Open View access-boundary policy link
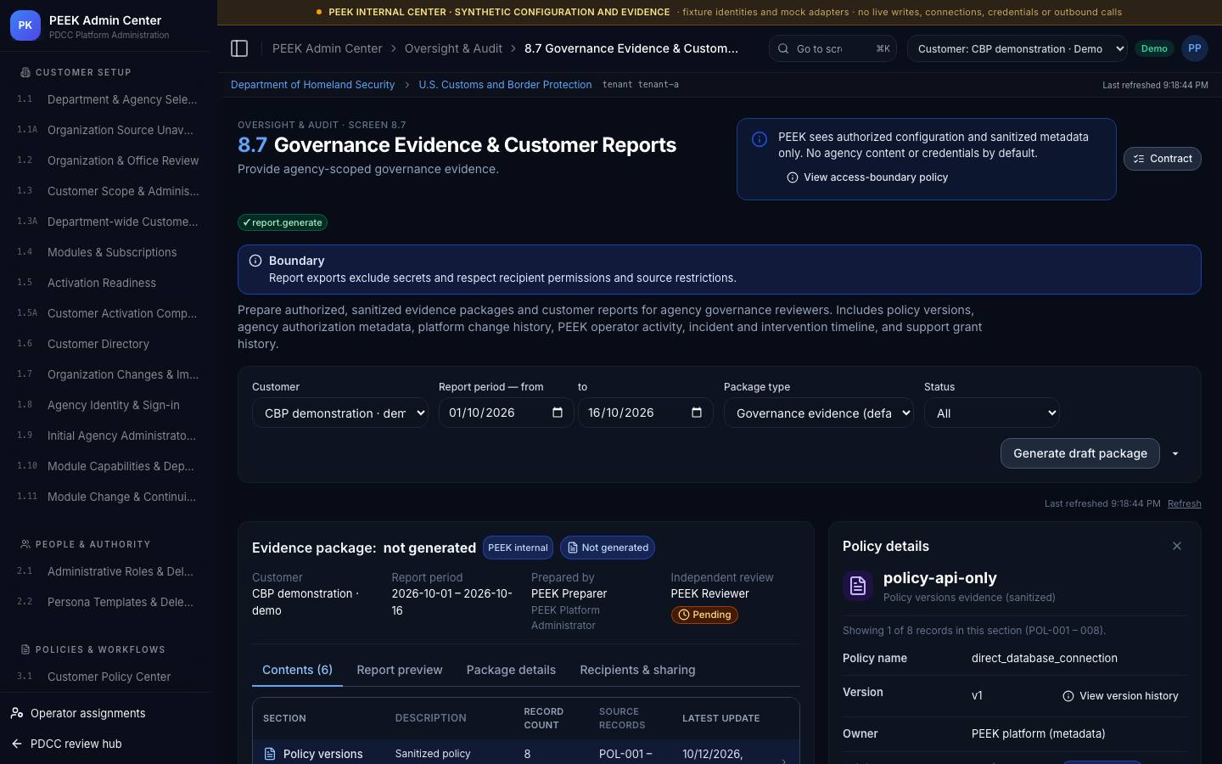 pos(867,177)
